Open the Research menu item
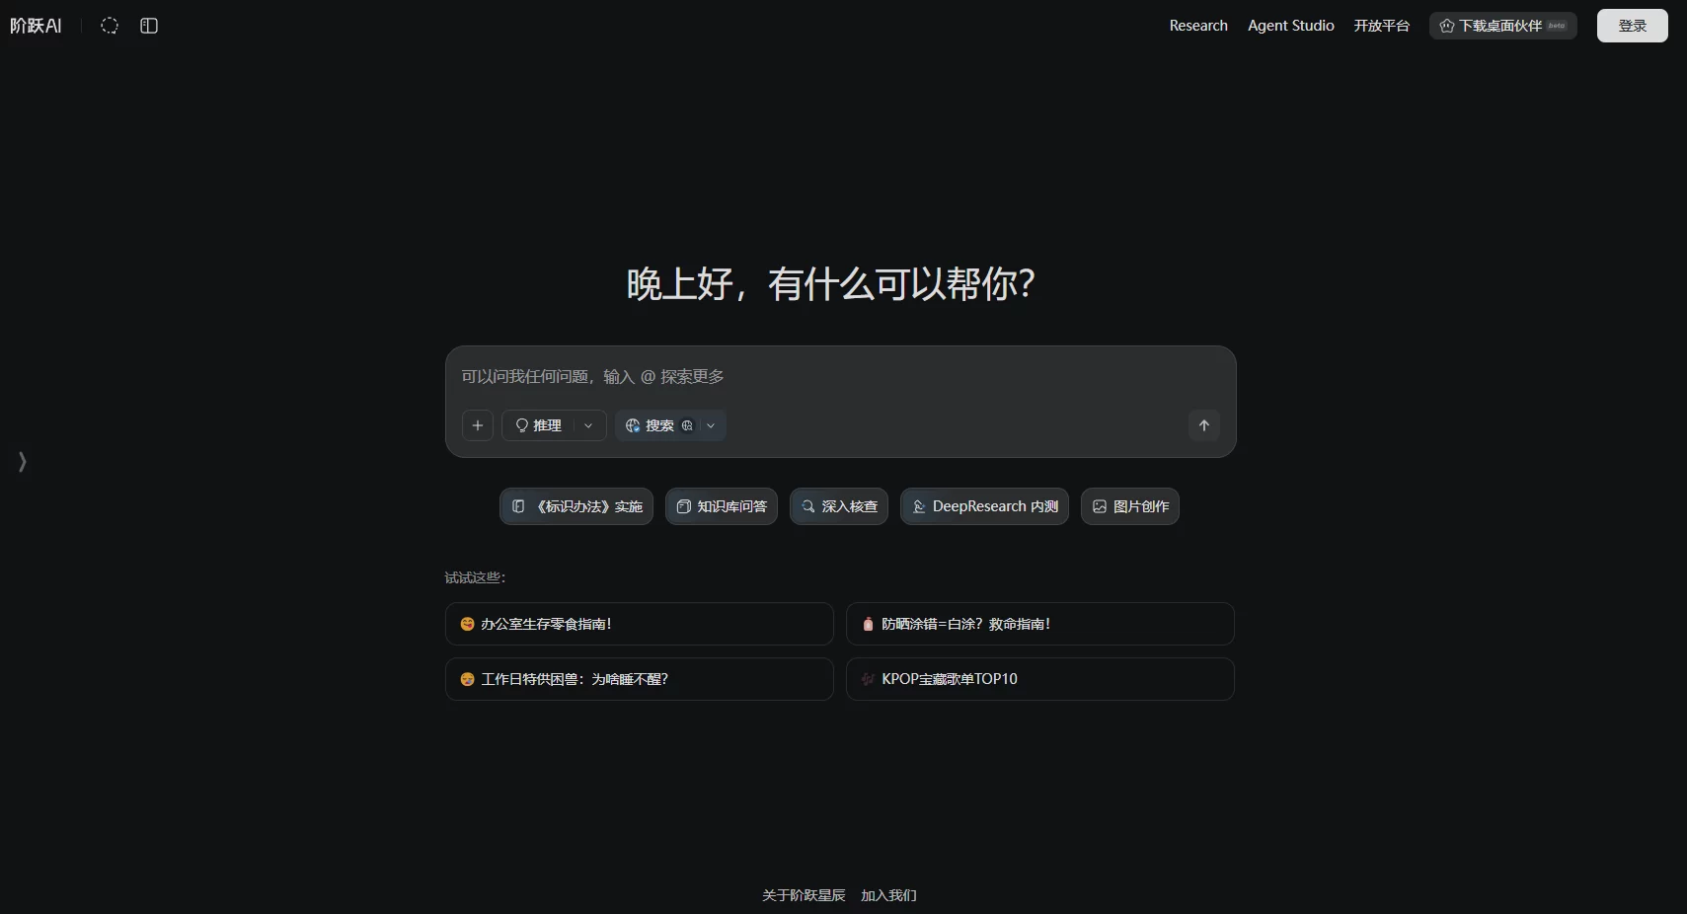The width and height of the screenshot is (1687, 914). pyautogui.click(x=1198, y=26)
